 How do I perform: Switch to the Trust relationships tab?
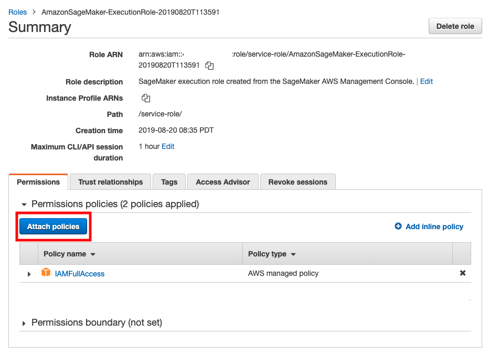pos(110,182)
